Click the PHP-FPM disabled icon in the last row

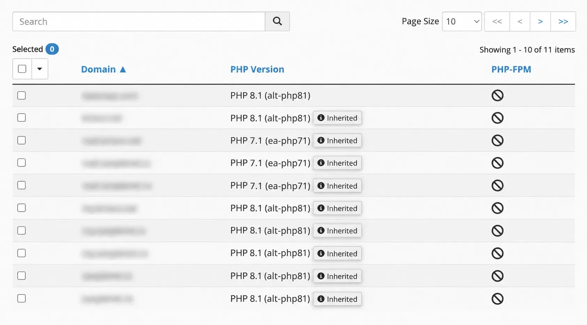[x=497, y=299]
